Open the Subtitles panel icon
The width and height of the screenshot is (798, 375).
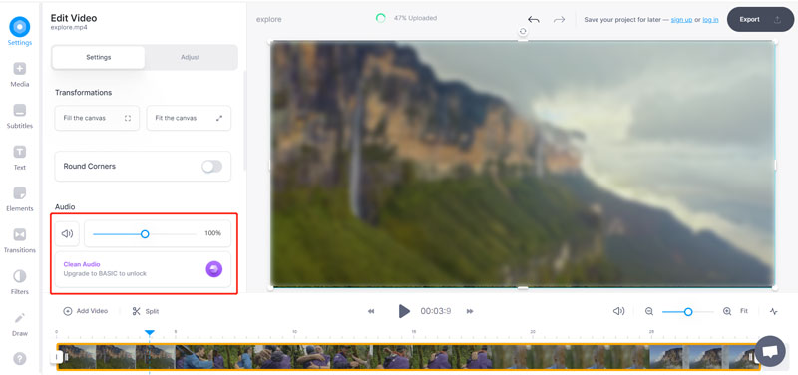tap(19, 110)
